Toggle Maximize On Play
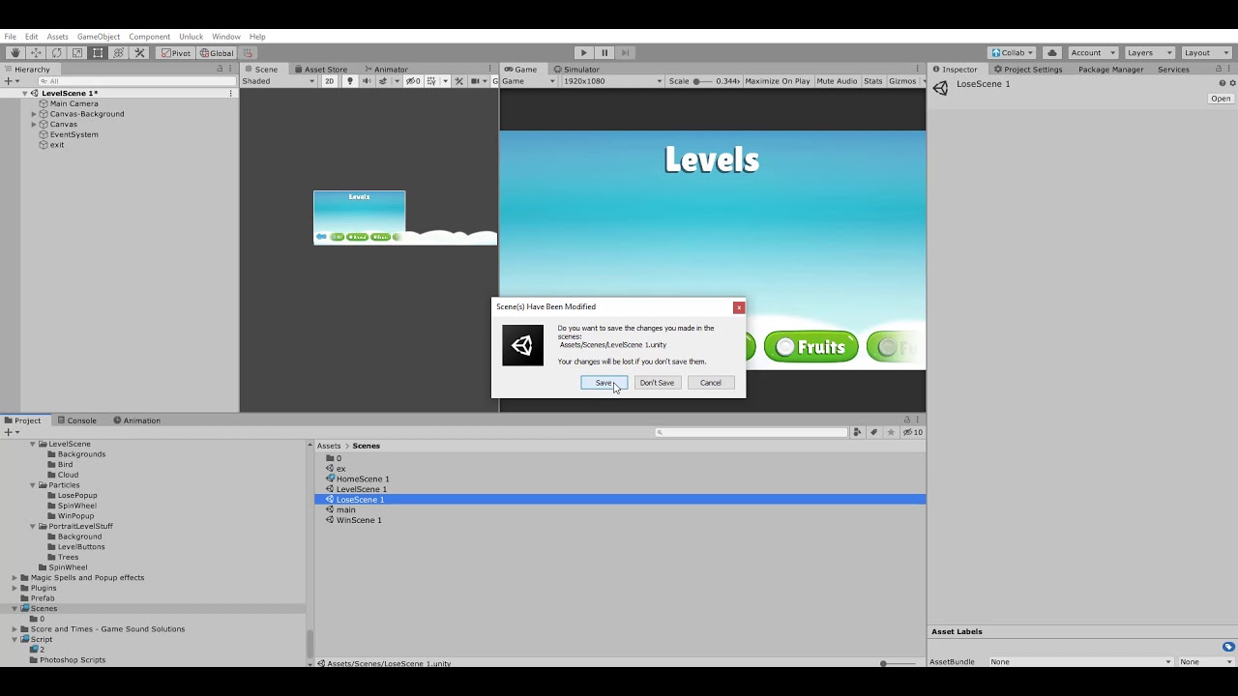This screenshot has width=1238, height=696. pyautogui.click(x=778, y=81)
